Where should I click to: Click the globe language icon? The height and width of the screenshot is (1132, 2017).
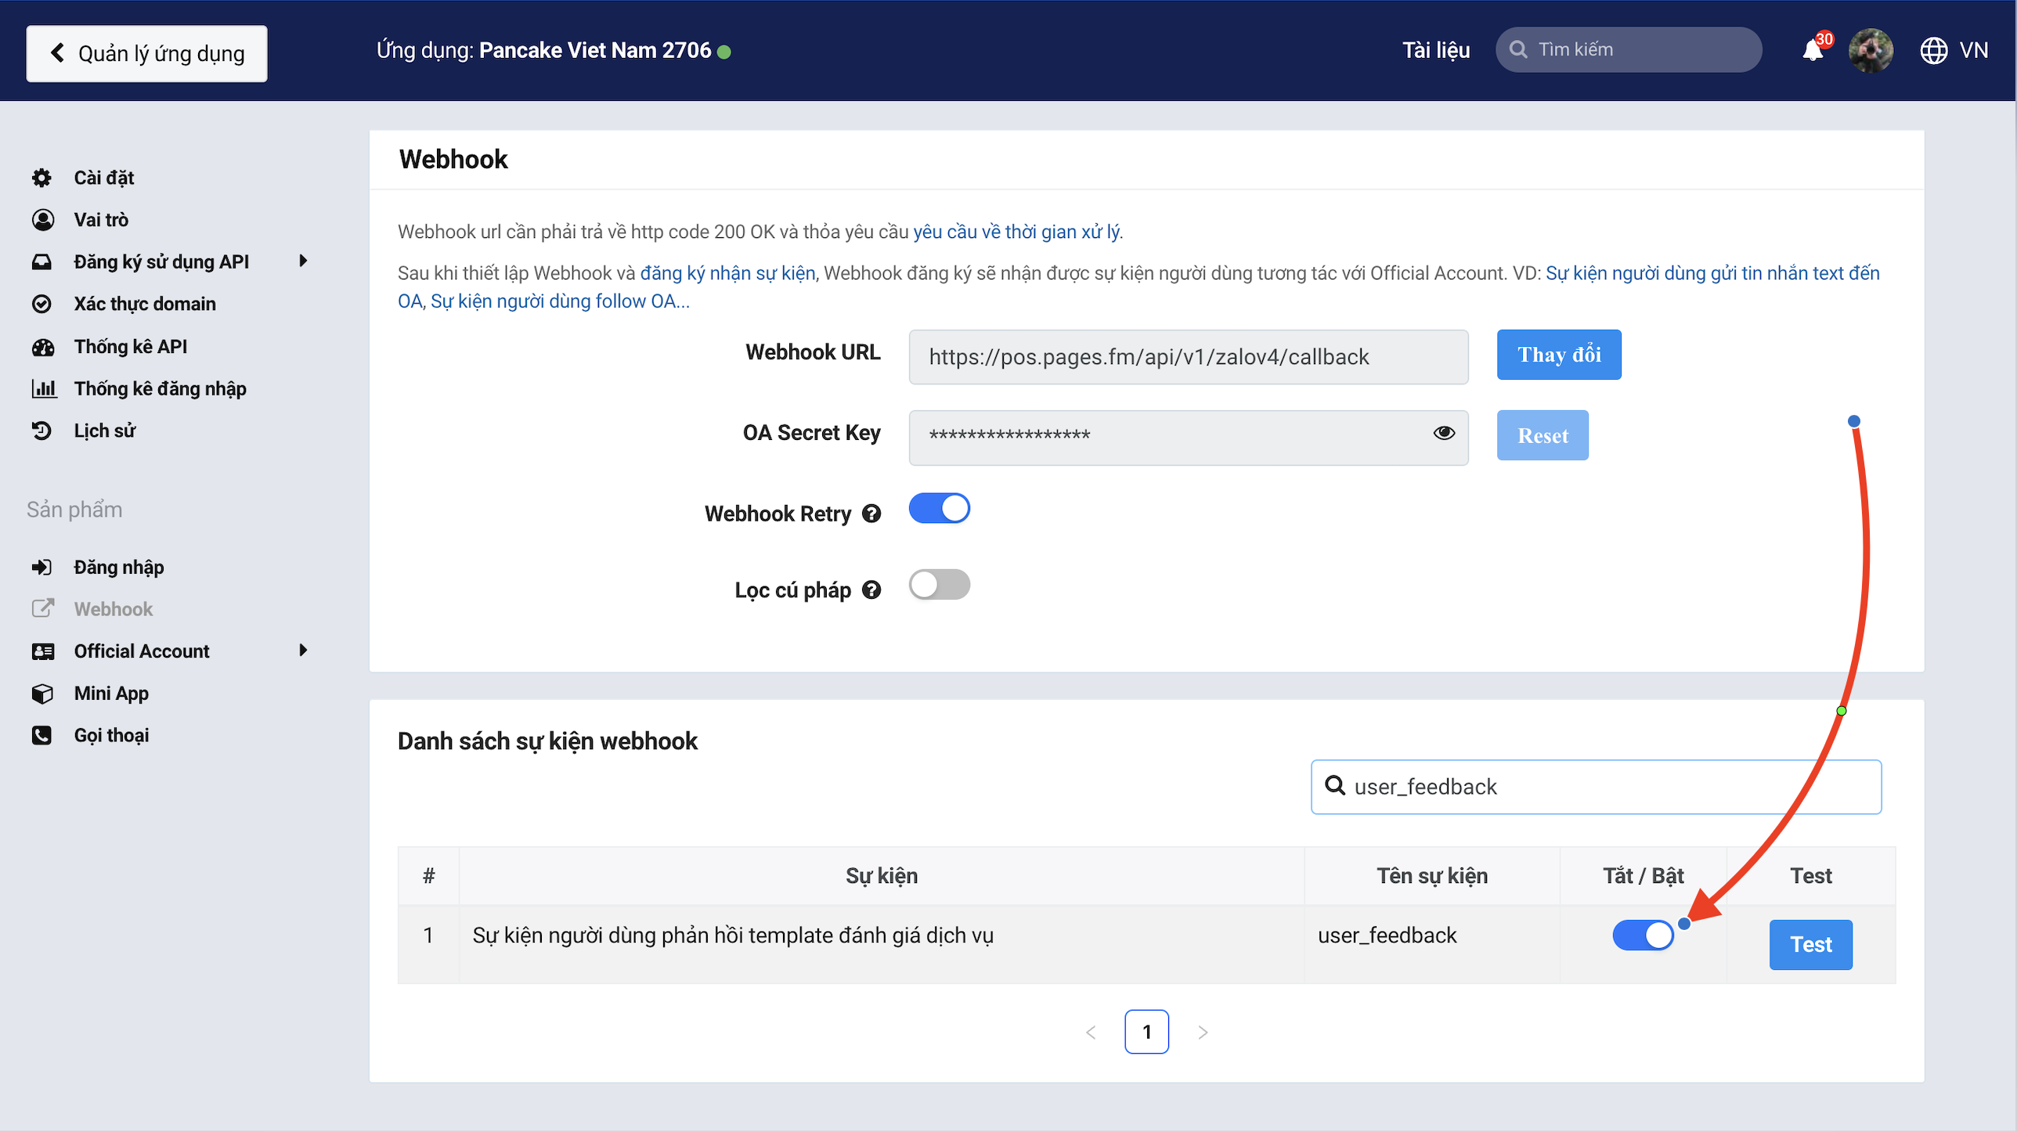[1933, 51]
